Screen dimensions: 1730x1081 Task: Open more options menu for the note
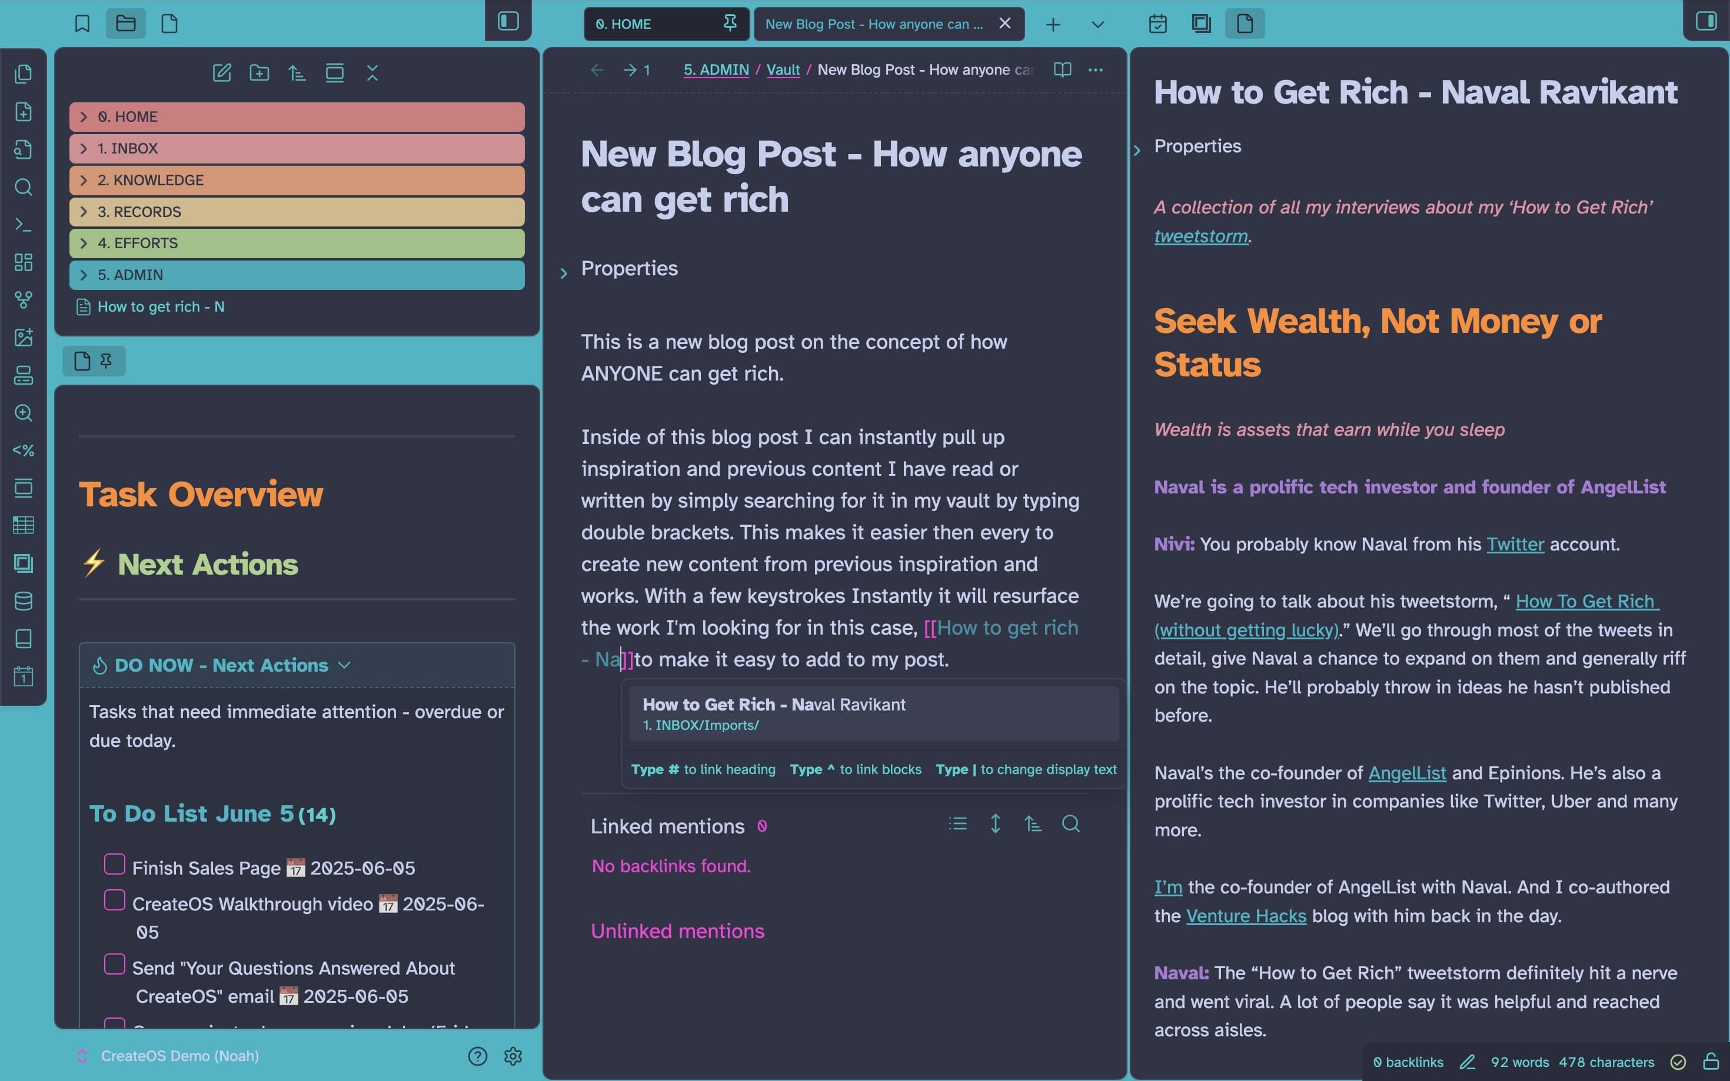(x=1096, y=69)
